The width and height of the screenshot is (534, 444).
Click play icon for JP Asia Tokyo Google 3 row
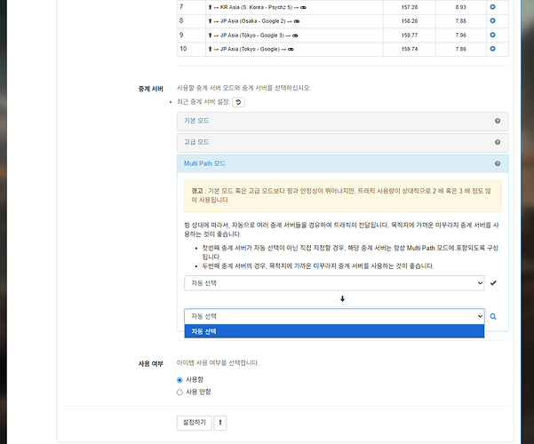point(492,35)
